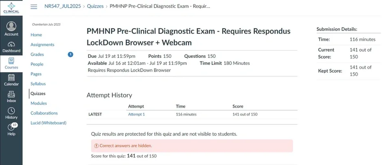The height and width of the screenshot is (165, 382).
Task: Open the Account avatar icon
Action: 11,26
